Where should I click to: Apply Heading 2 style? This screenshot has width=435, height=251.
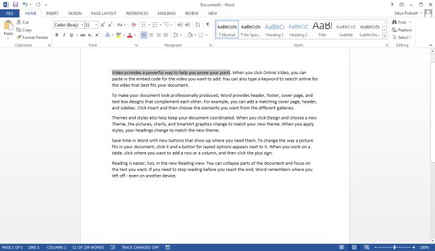tap(298, 29)
